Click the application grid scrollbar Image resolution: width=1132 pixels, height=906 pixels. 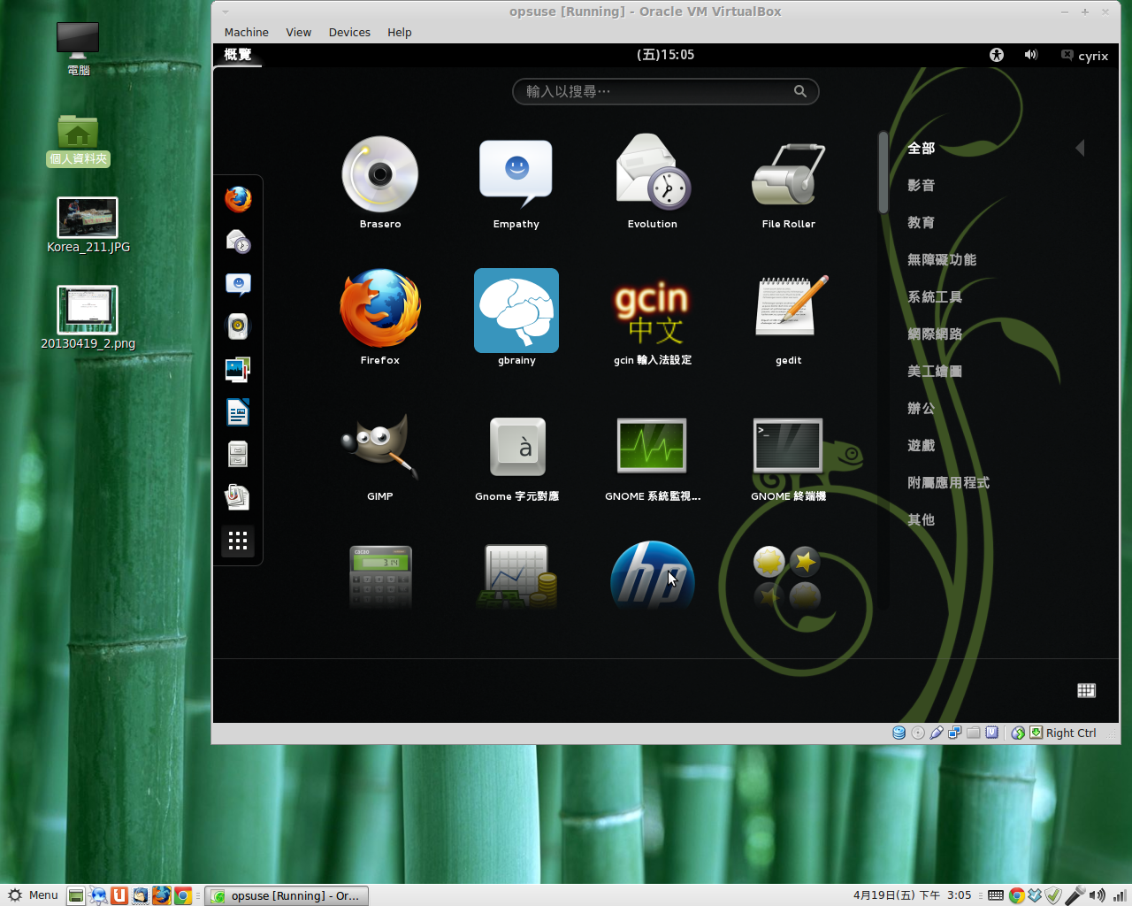tap(883, 173)
